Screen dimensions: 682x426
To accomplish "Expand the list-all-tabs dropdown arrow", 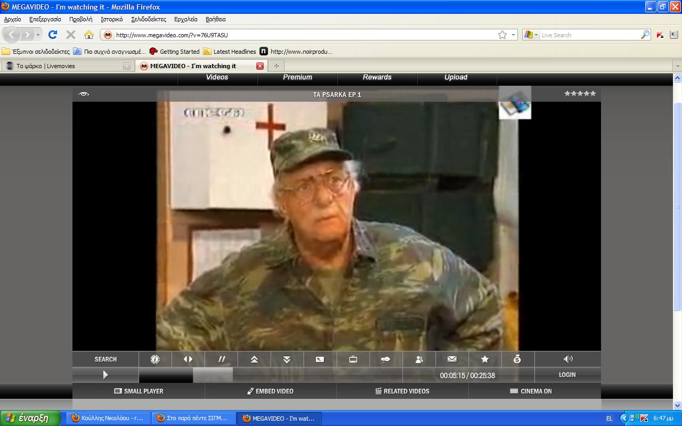I will 678,66.
